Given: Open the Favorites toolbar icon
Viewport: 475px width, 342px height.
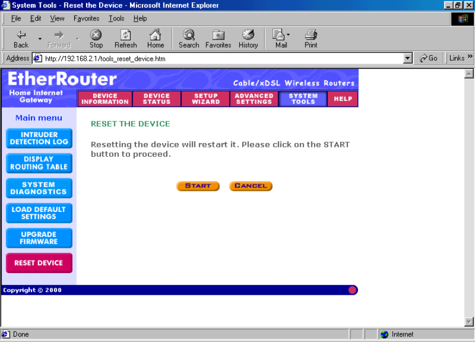Looking at the screenshot, I should pyautogui.click(x=218, y=35).
